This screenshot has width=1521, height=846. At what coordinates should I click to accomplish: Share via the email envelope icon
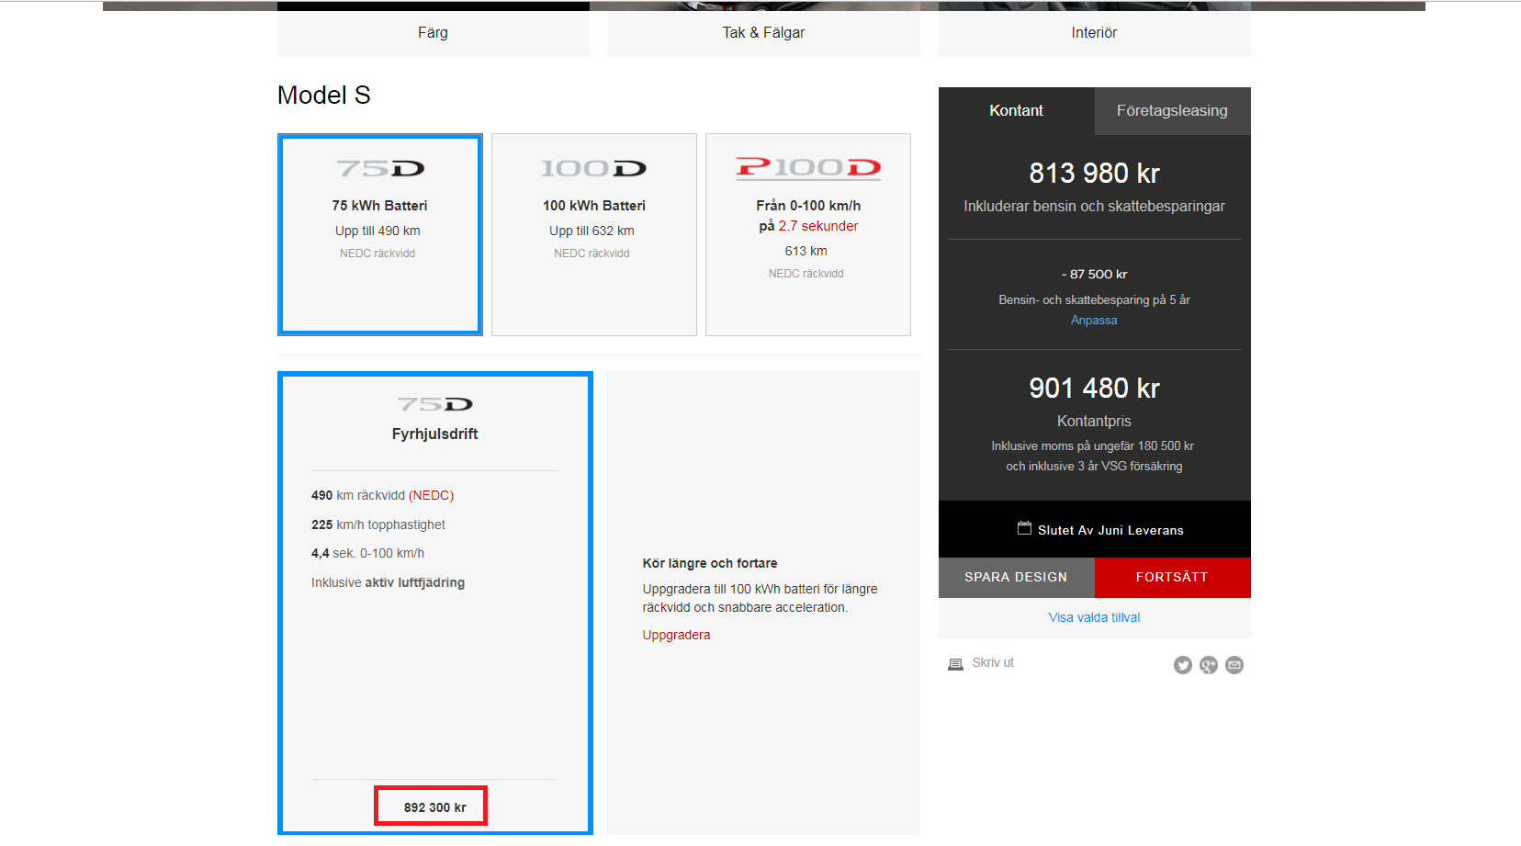pyautogui.click(x=1234, y=665)
